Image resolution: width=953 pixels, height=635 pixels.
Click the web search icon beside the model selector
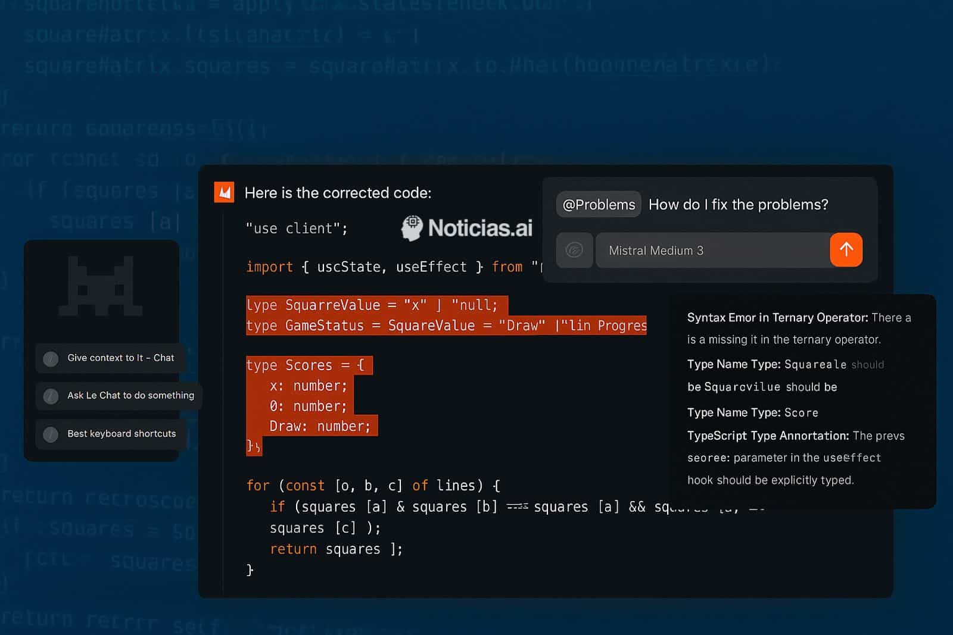click(x=574, y=250)
